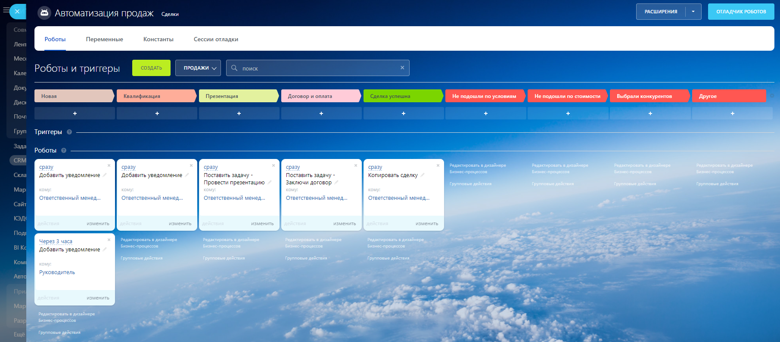Click изменить on Через 3 часа card

tap(98, 298)
